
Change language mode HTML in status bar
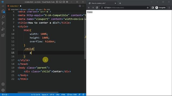click(63, 95)
